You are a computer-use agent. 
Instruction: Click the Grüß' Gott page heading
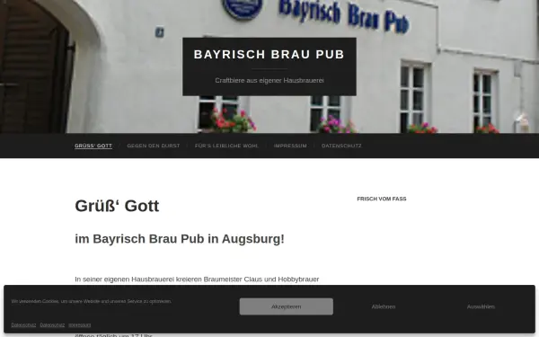tap(117, 206)
